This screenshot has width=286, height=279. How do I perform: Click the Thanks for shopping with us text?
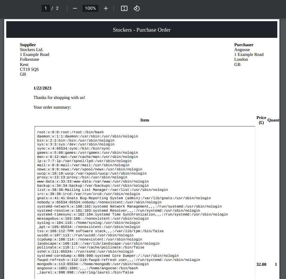click(59, 98)
